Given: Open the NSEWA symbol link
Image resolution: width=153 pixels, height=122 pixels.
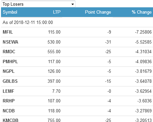Looking at the screenshot, I should 10,42.
